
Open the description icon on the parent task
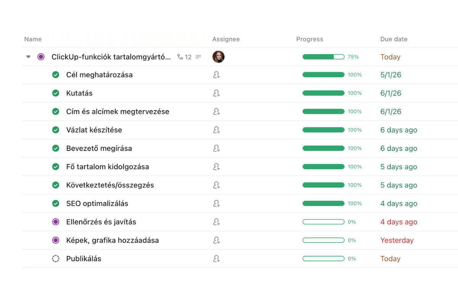198,56
